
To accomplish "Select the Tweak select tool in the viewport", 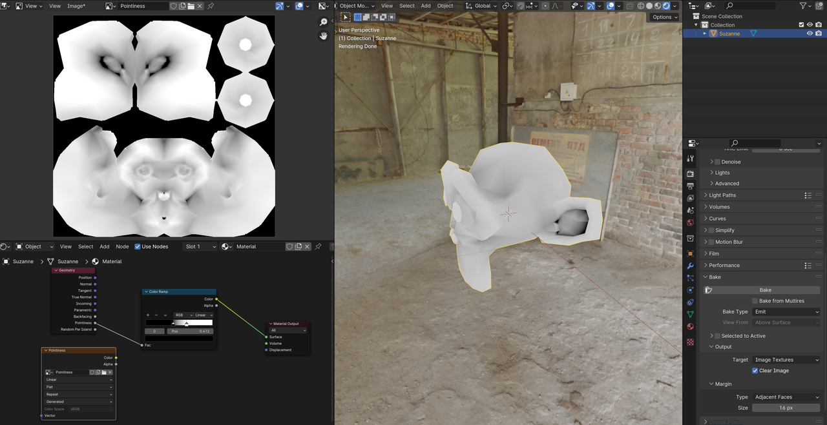I will tap(346, 17).
